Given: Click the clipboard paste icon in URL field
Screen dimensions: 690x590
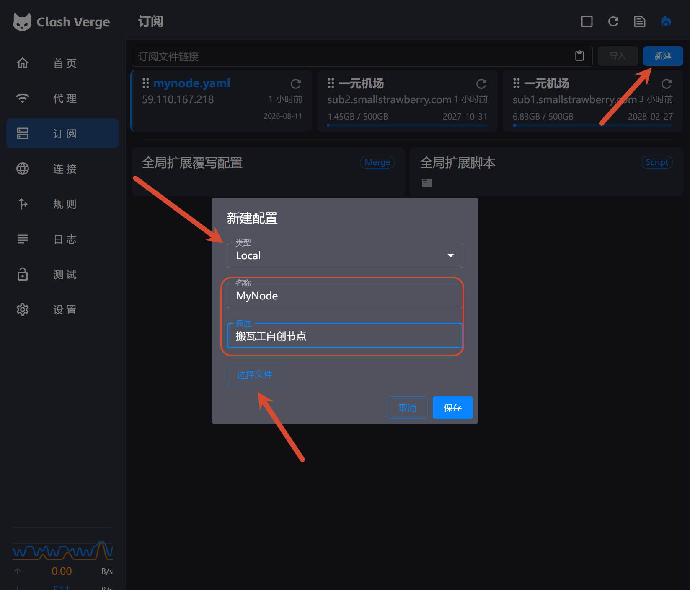Looking at the screenshot, I should click(x=580, y=56).
